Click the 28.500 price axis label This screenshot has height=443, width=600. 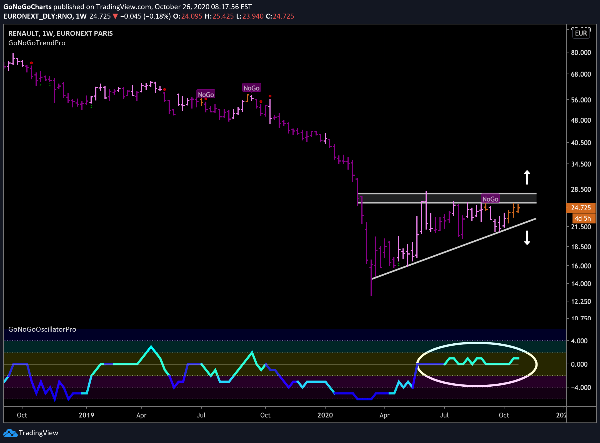click(x=581, y=189)
